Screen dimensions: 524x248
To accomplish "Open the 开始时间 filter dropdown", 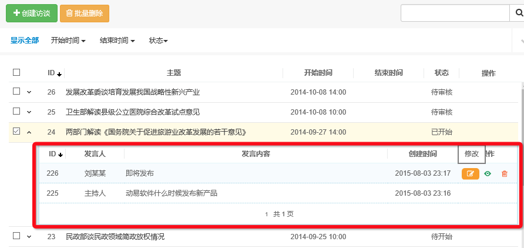I will click(x=68, y=41).
